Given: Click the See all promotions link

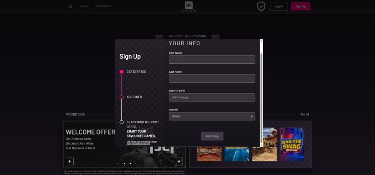Looking at the screenshot, I should [x=305, y=114].
